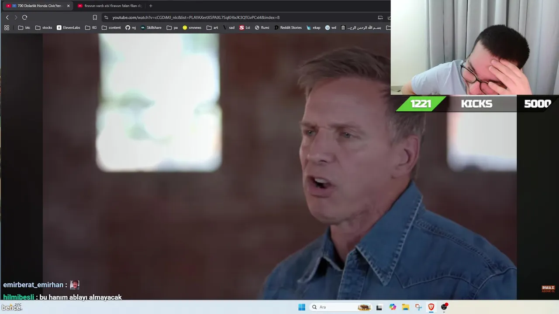Screen dimensions: 559x314
Task: Open Task View on the taskbar
Action: tap(379, 307)
